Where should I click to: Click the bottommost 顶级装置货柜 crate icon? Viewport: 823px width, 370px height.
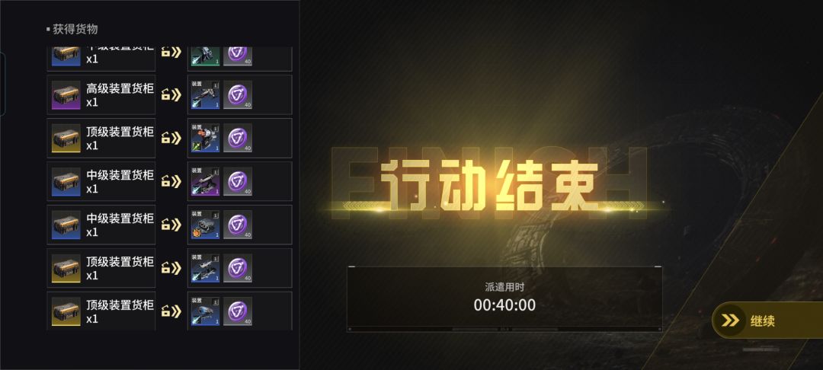tap(66, 312)
